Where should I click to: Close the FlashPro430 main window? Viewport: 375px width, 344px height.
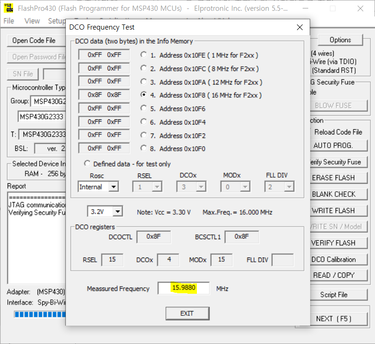360,8
